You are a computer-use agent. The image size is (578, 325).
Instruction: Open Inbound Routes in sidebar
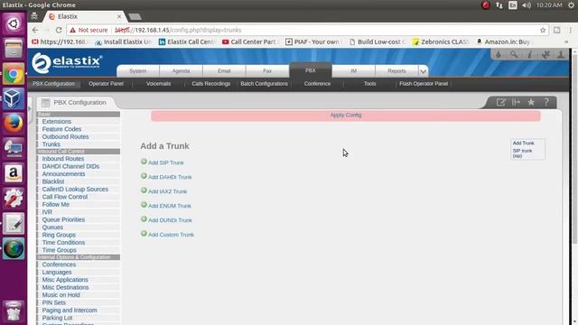(63, 159)
